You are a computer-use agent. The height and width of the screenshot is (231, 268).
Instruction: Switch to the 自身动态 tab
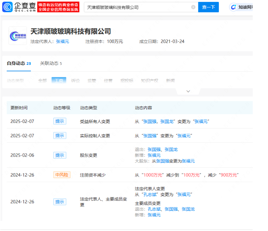19,63
